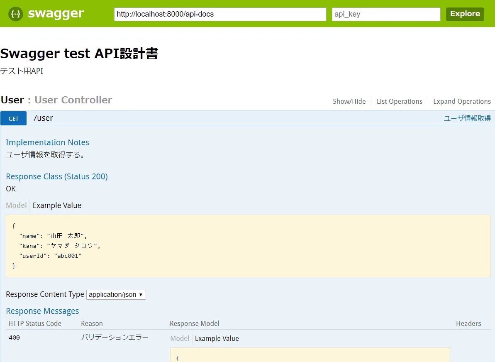The image size is (495, 362).
Task: Switch to the Model tab in Response Class
Action: (x=16, y=205)
